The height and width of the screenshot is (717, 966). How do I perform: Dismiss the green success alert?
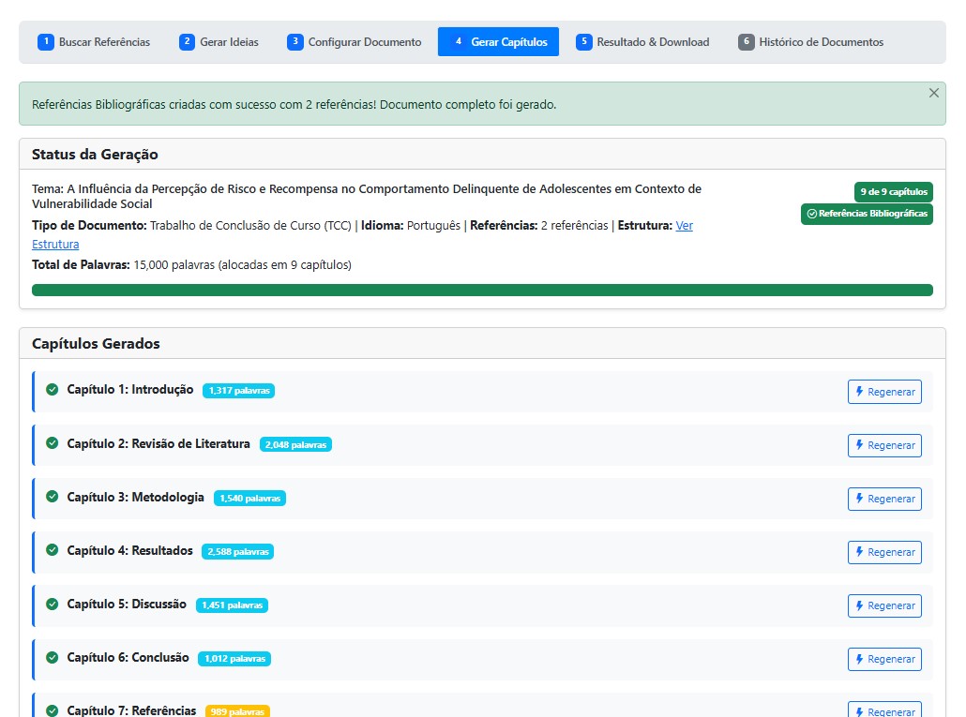[x=933, y=93]
